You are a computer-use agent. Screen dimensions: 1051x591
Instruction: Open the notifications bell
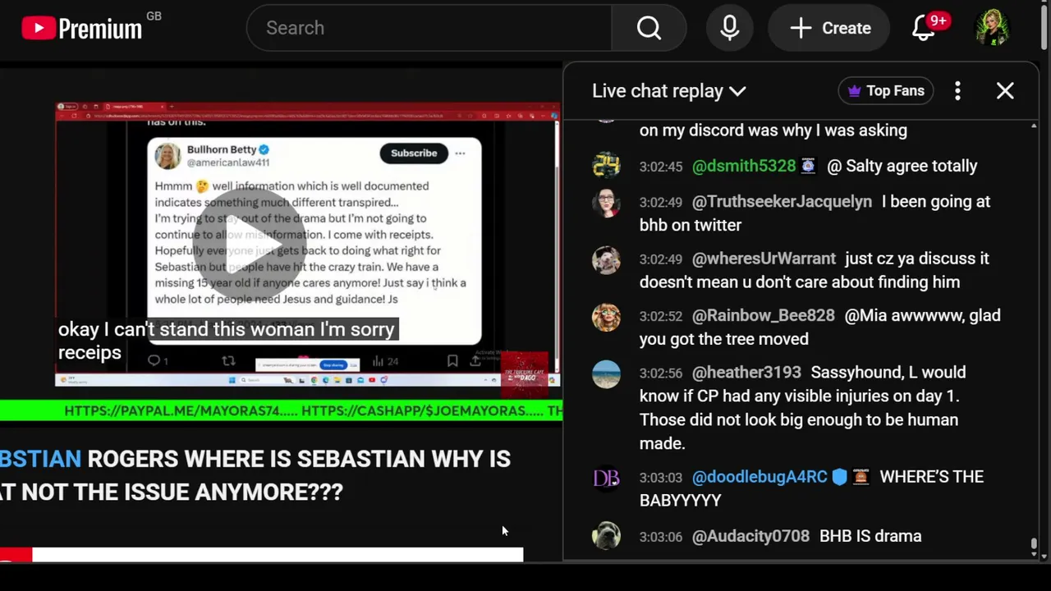coord(924,28)
